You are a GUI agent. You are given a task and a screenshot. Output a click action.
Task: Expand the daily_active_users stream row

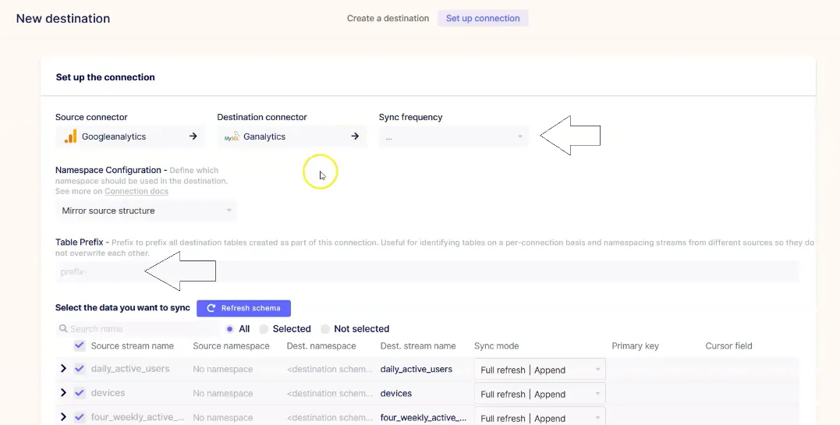click(63, 369)
